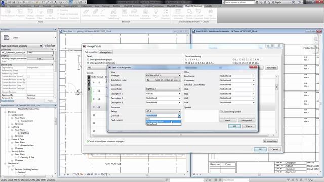Select Show panels from project radio
The width and height of the screenshot is (324, 182).
tap(88, 60)
